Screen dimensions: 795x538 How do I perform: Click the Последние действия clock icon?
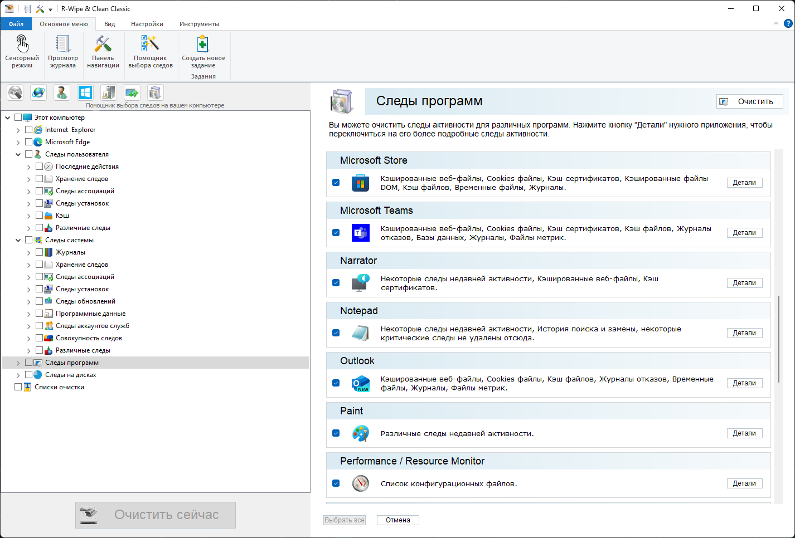[49, 167]
